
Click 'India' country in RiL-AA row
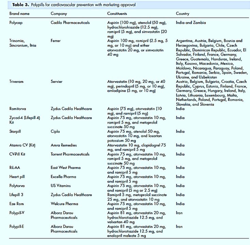click(180, 168)
